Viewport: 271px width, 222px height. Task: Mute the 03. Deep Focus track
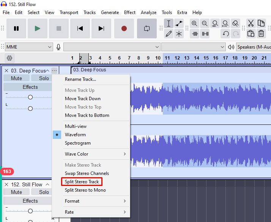click(16, 78)
